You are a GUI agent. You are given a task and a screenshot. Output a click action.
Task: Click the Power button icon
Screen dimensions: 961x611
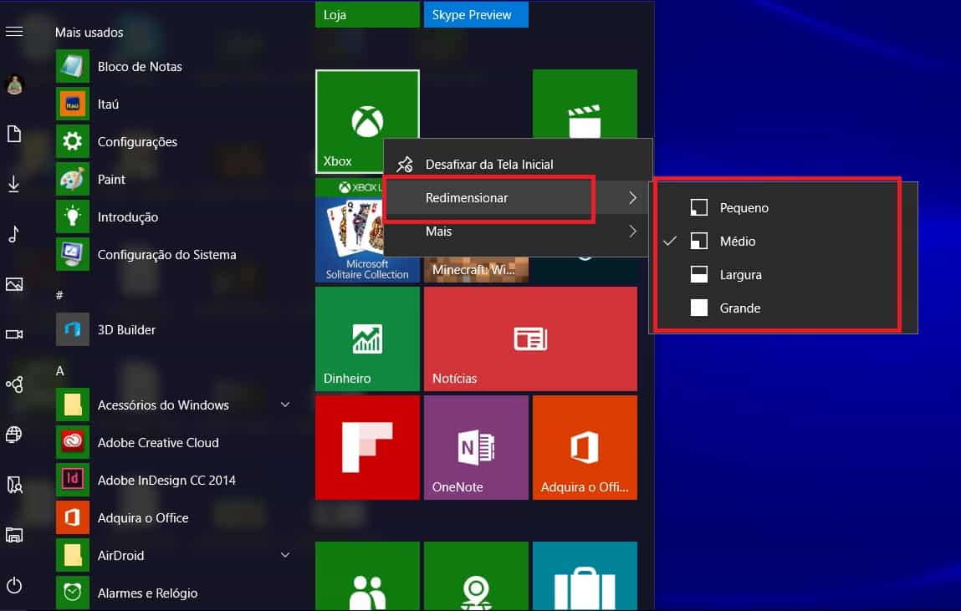pos(14,585)
